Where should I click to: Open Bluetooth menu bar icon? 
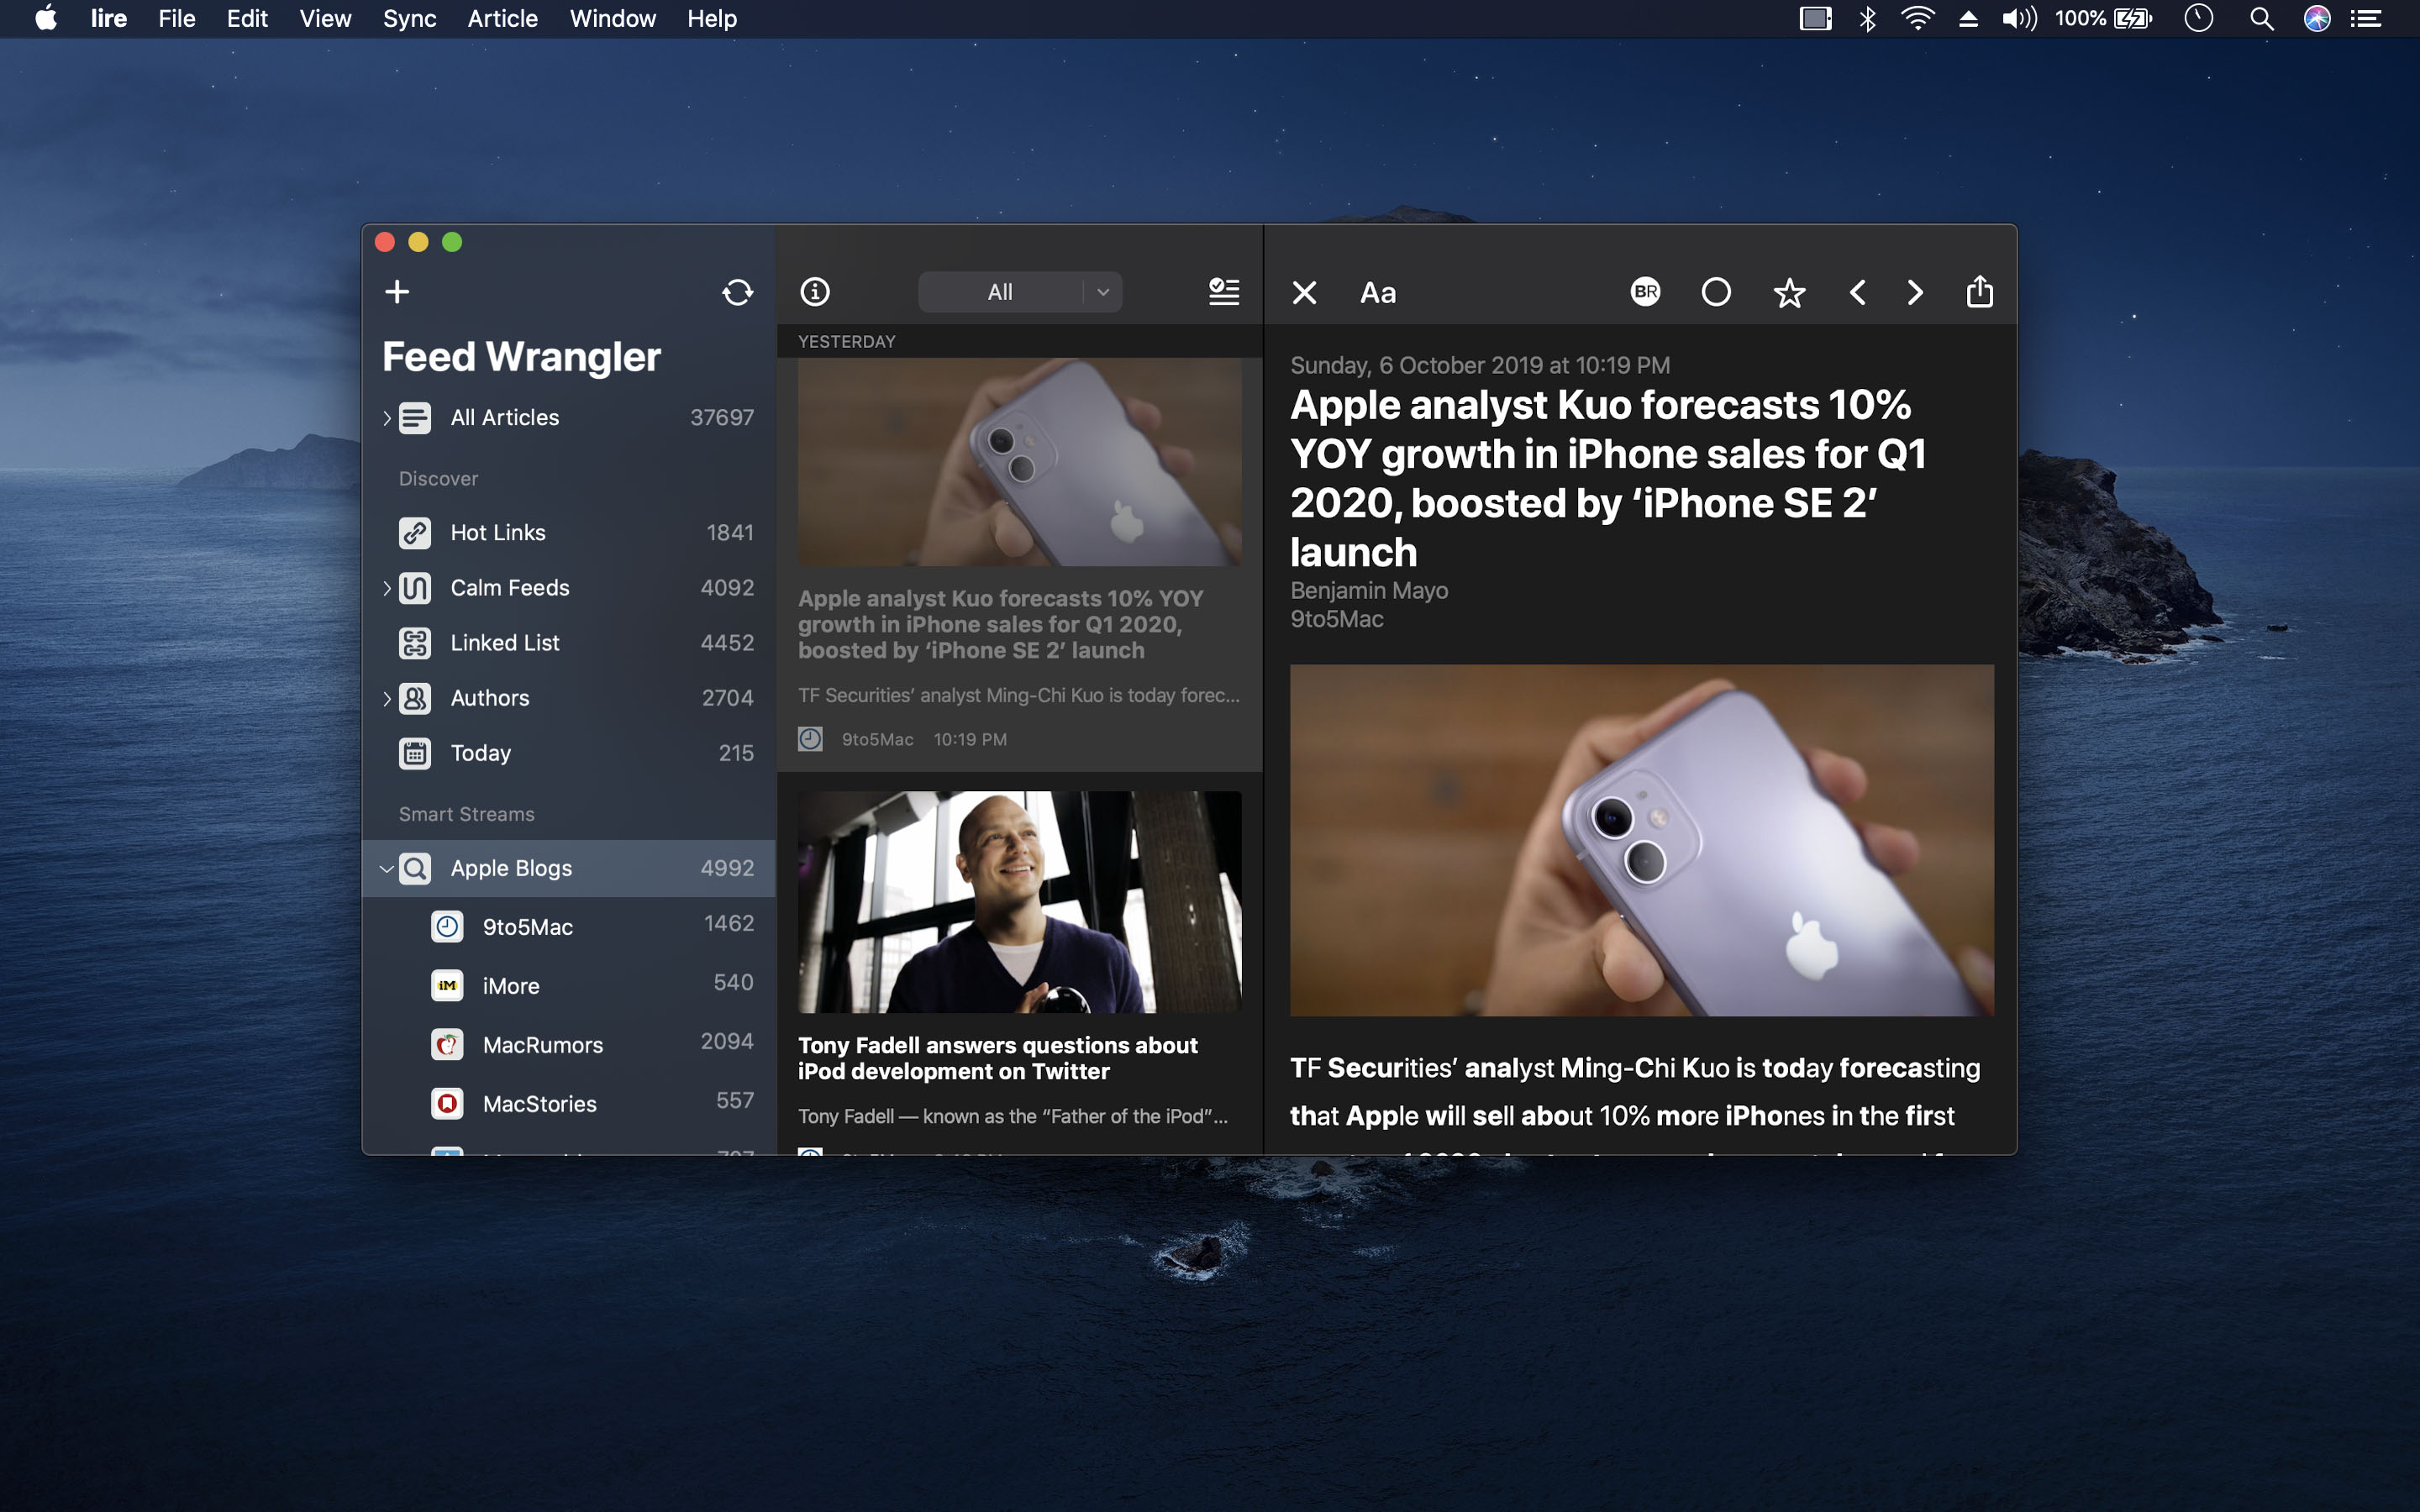coord(1867,19)
